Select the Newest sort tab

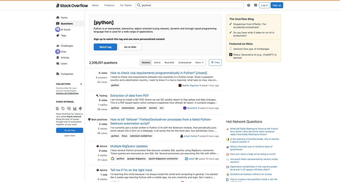pyautogui.click(x=146, y=63)
